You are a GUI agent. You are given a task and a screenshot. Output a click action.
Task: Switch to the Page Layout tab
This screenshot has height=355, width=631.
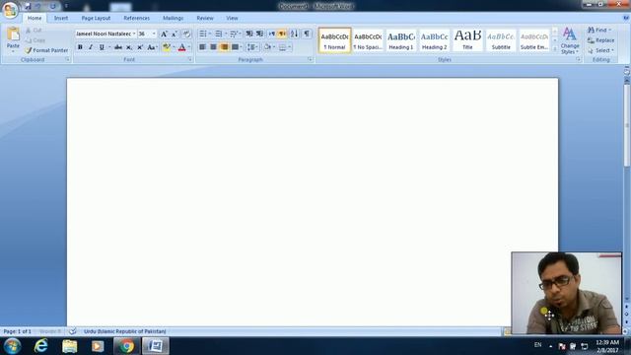(96, 18)
